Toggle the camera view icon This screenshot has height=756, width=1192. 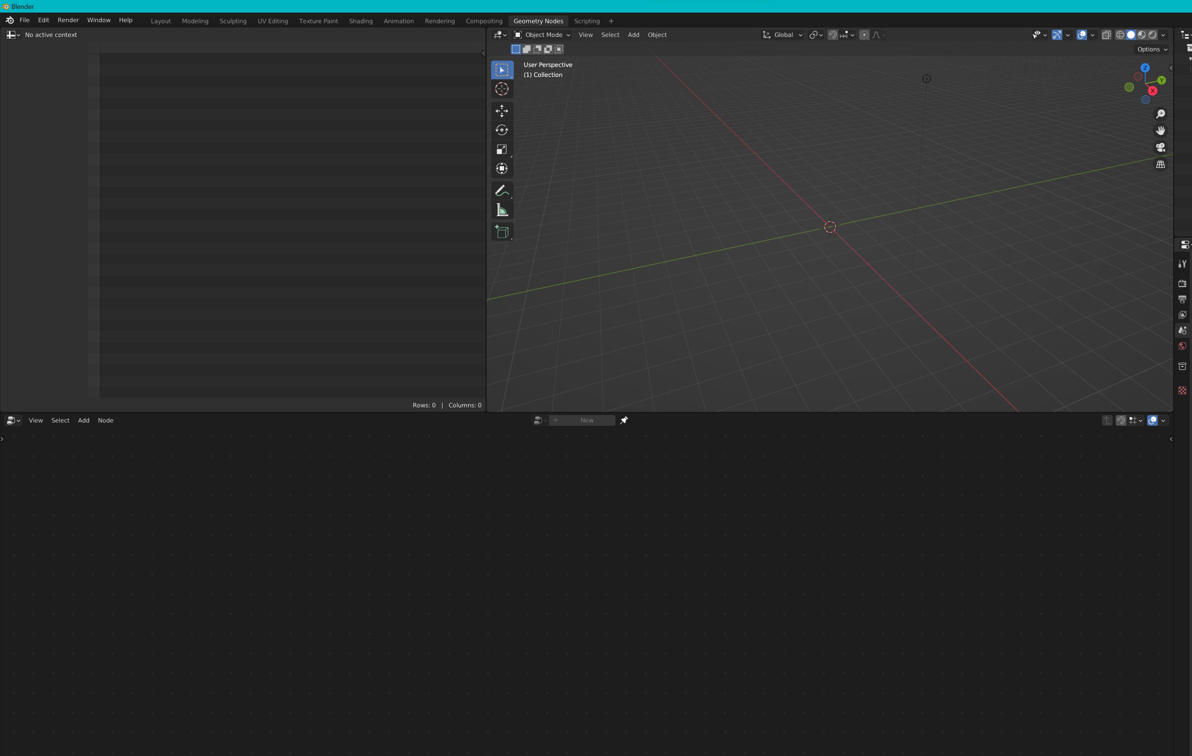[x=1160, y=148]
